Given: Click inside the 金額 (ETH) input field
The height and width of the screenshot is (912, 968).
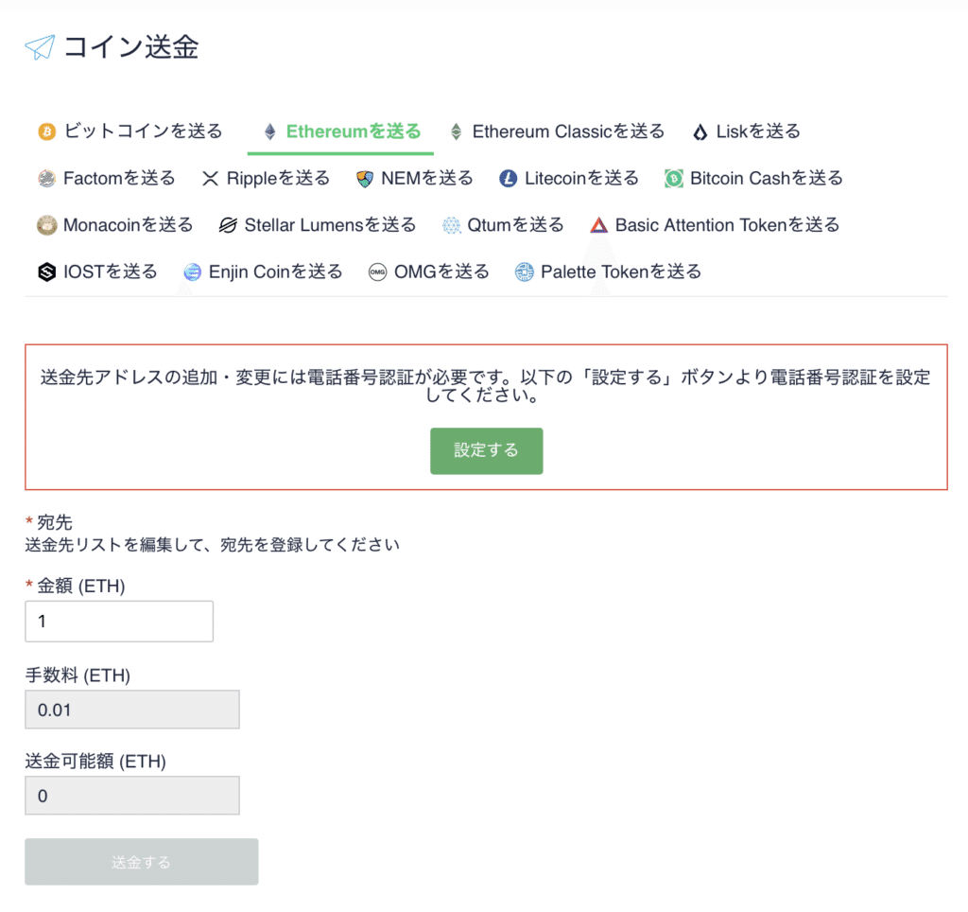Looking at the screenshot, I should [x=118, y=621].
